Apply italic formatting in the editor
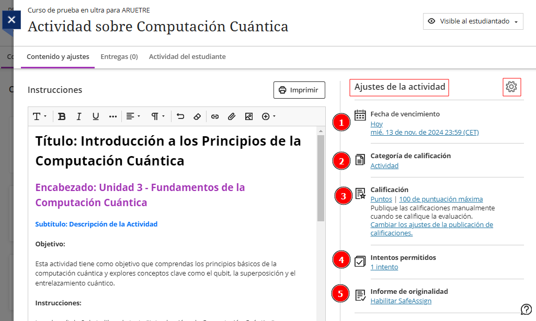The height and width of the screenshot is (321, 536). (x=79, y=116)
